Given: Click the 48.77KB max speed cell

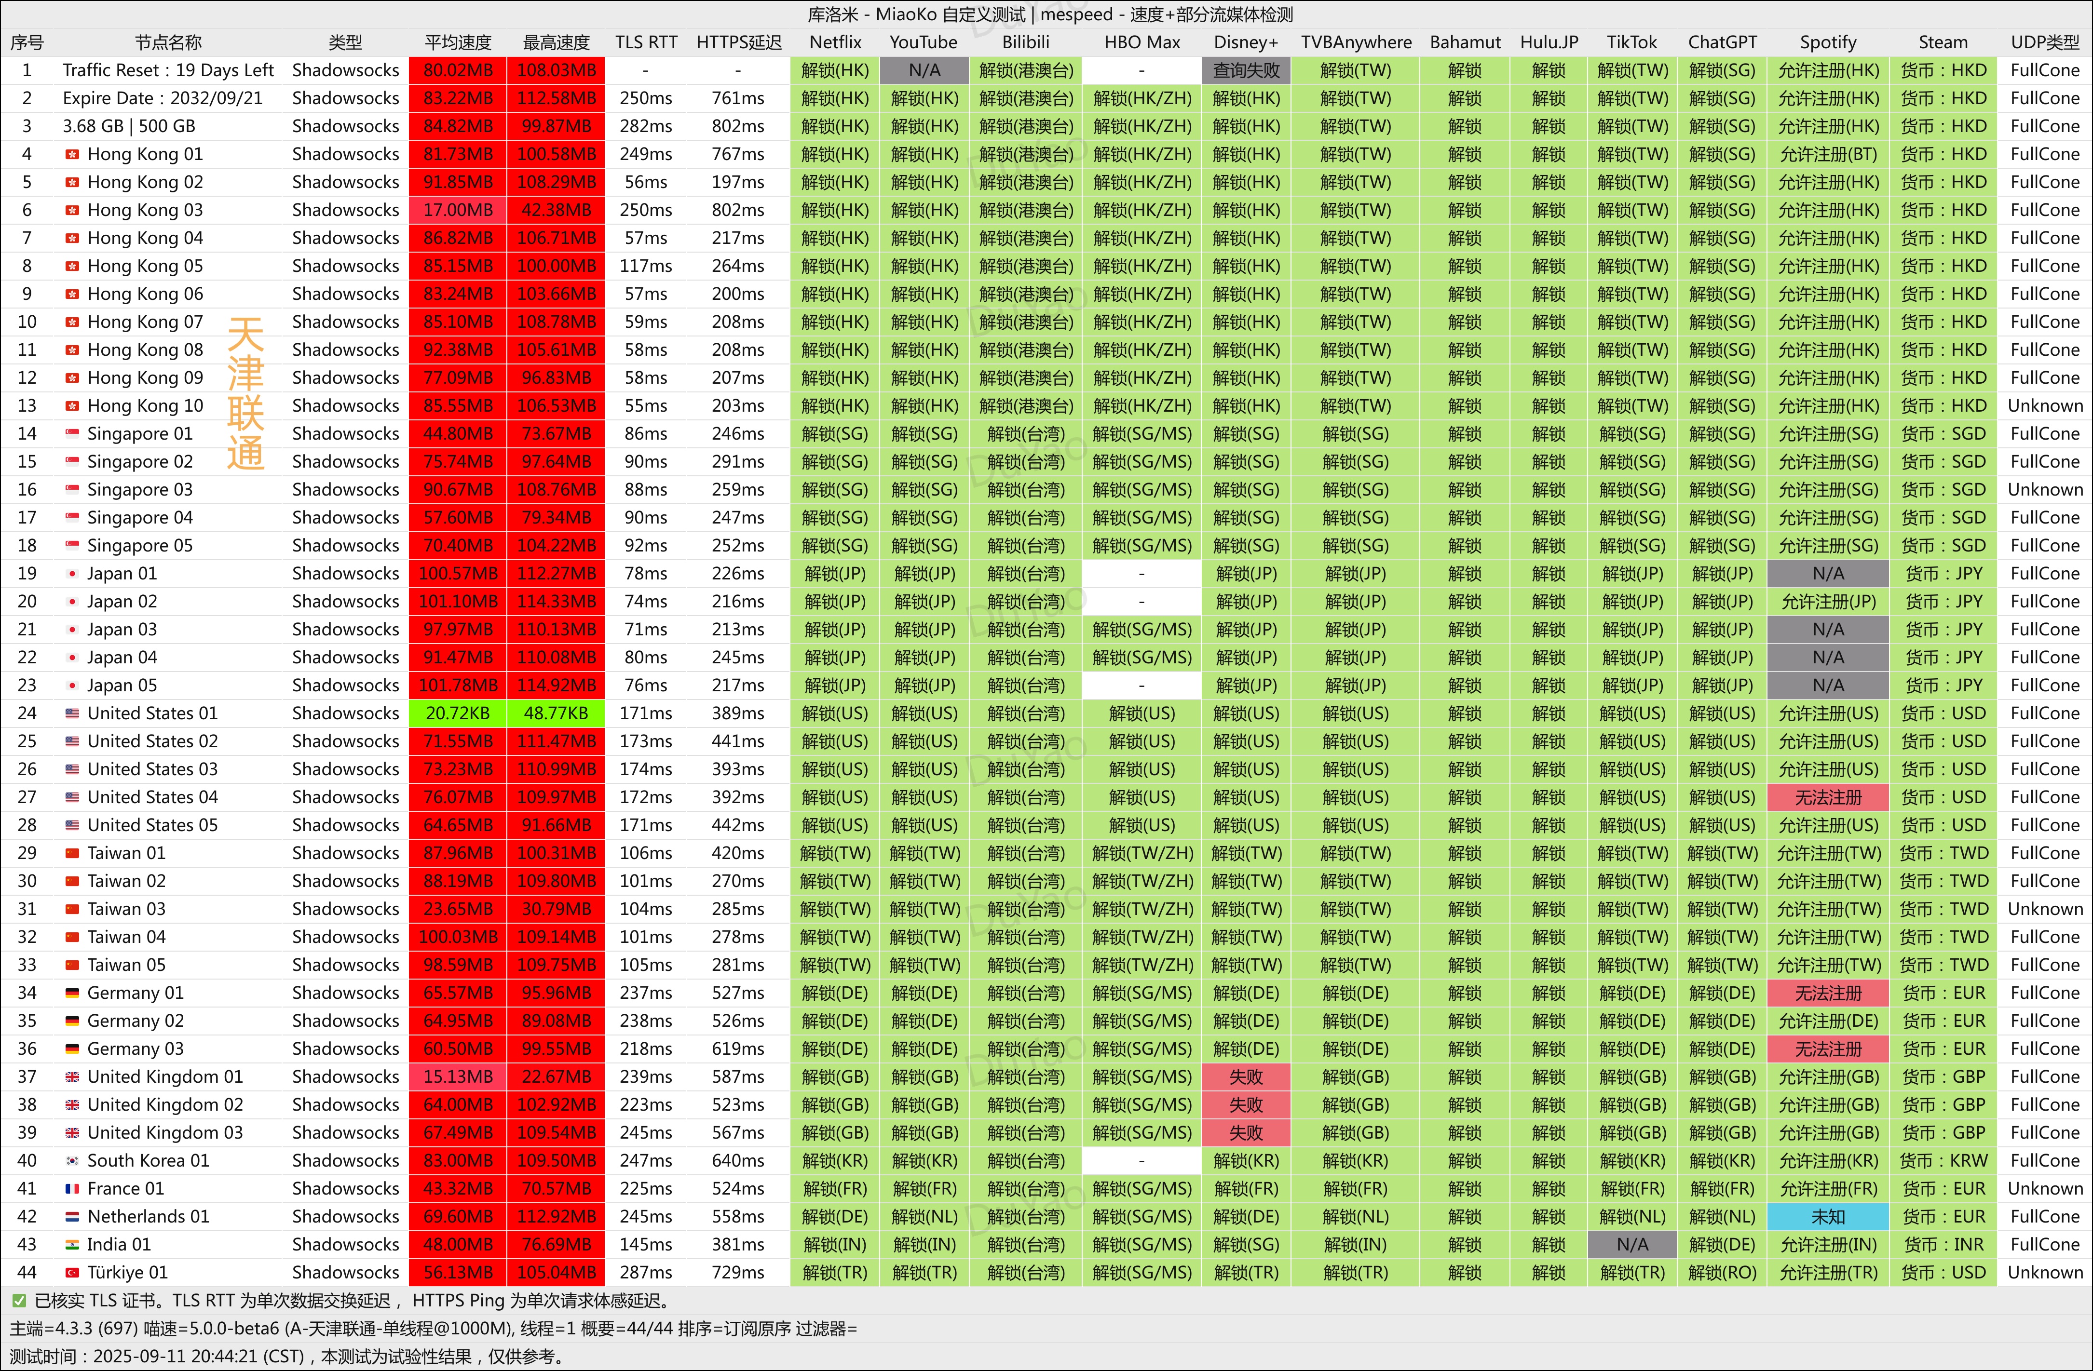Looking at the screenshot, I should [x=556, y=713].
